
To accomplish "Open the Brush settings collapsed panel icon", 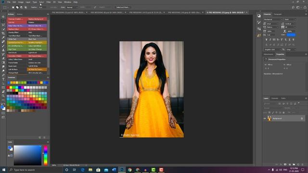I will [259, 23].
